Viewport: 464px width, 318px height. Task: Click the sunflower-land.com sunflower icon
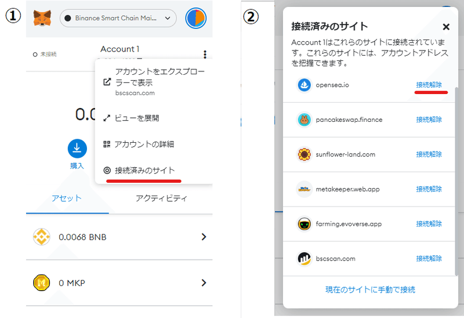(304, 154)
